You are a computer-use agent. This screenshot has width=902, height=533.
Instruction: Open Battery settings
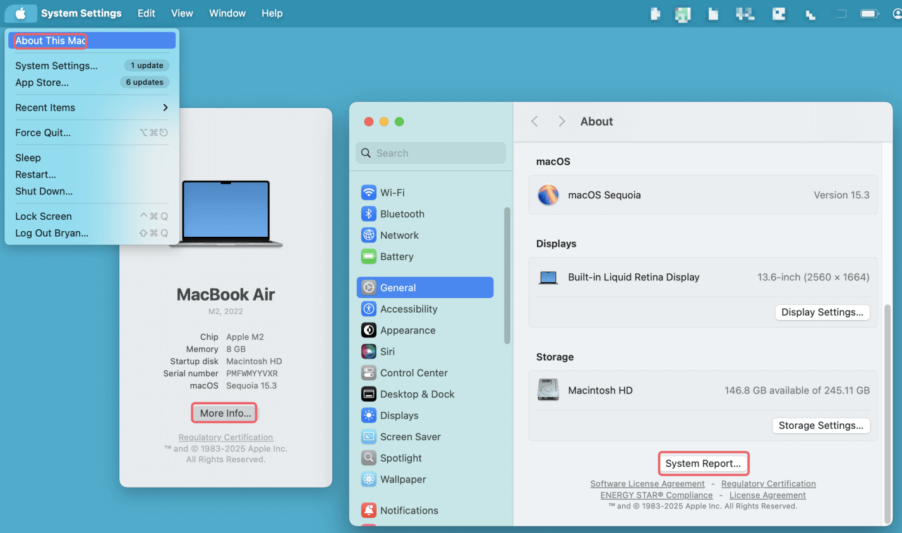(395, 256)
